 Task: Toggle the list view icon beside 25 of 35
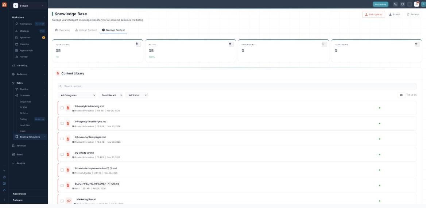point(401,95)
